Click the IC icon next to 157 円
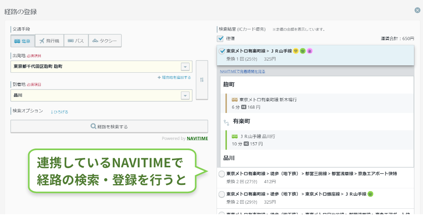423x215 pixels. click(246, 144)
